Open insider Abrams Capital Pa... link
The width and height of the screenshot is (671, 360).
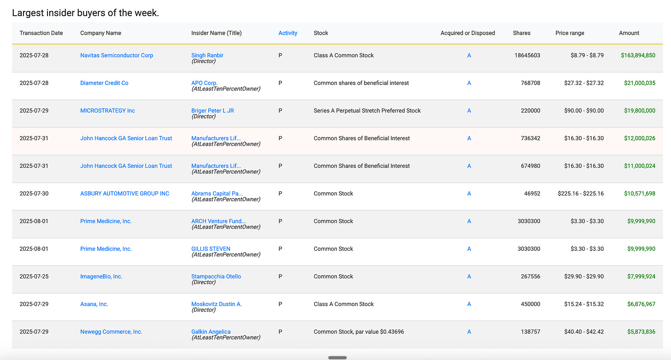coord(217,194)
